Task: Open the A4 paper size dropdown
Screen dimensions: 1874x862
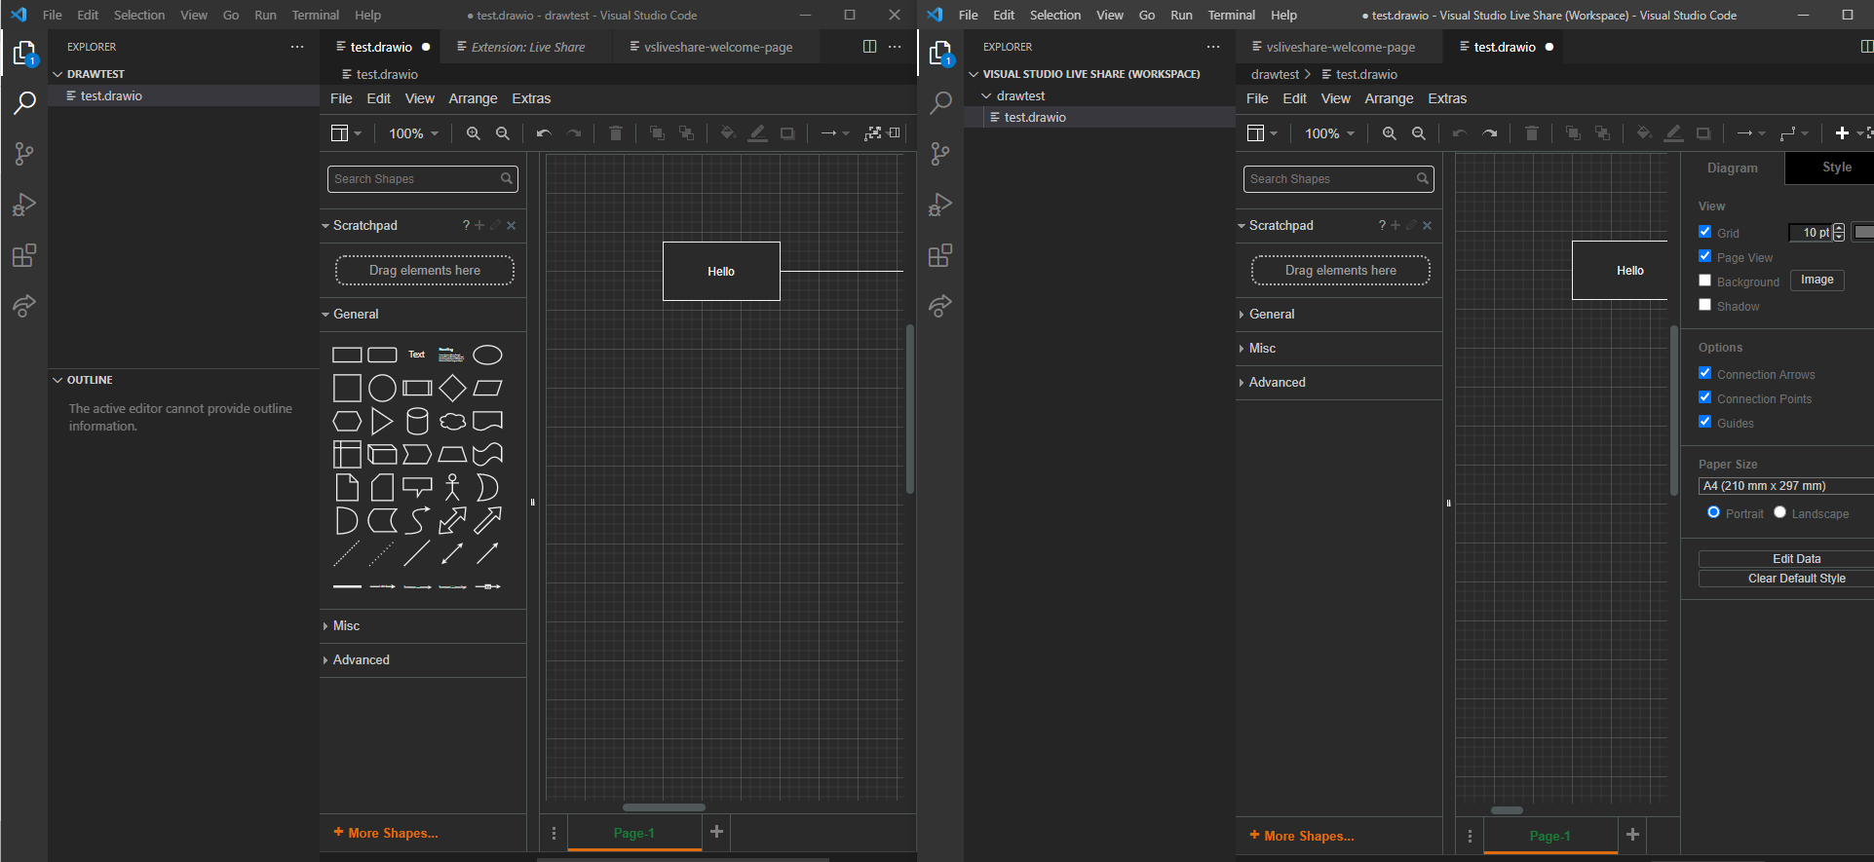Action: (1786, 486)
